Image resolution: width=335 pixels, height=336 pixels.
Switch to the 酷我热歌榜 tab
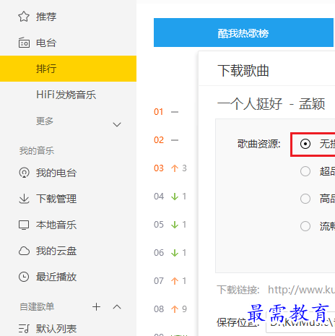243,33
